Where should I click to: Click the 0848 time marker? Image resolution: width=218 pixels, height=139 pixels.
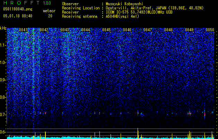point(168,30)
